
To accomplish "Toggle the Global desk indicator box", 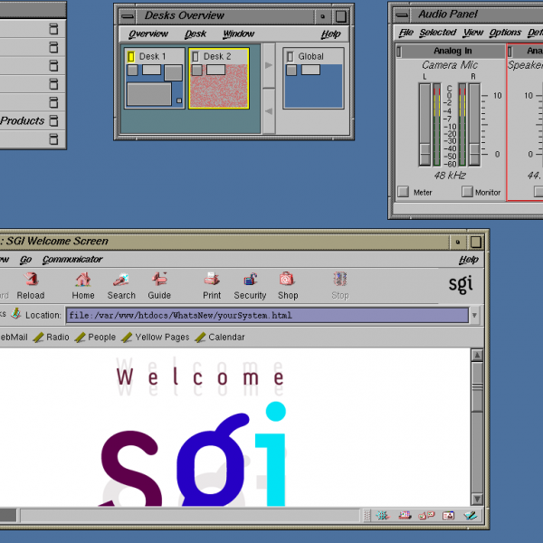I will (x=291, y=56).
